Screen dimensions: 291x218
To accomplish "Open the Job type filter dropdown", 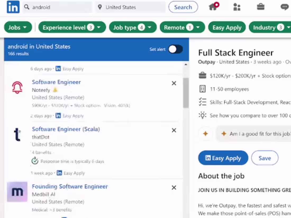I will click(x=133, y=27).
